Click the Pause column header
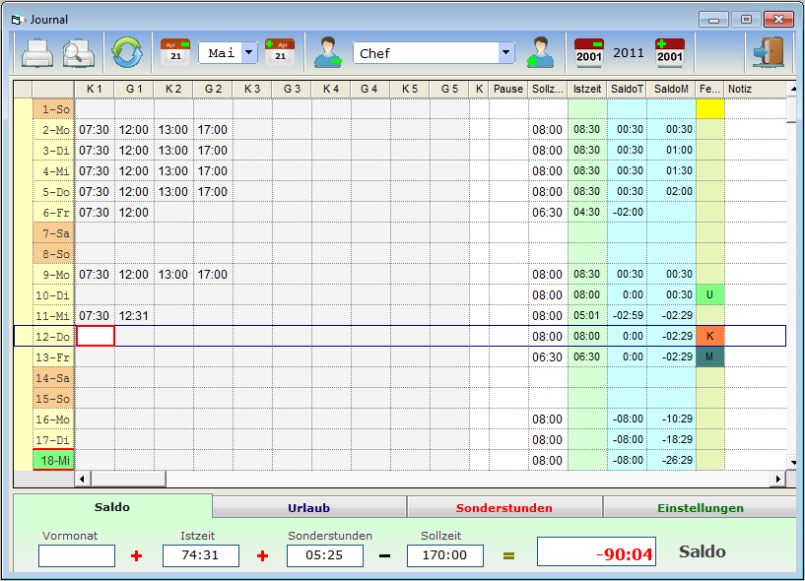This screenshot has height=581, width=805. 508,89
